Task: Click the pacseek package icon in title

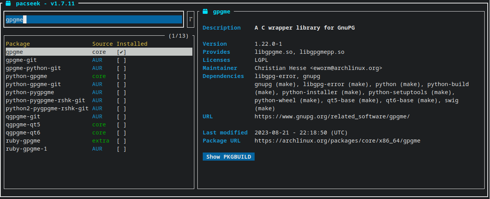Action: pos(8,3)
